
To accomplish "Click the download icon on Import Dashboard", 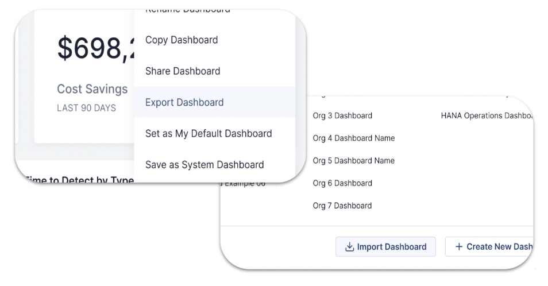I will pos(349,247).
